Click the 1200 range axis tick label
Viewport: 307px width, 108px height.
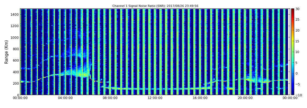[15, 26]
